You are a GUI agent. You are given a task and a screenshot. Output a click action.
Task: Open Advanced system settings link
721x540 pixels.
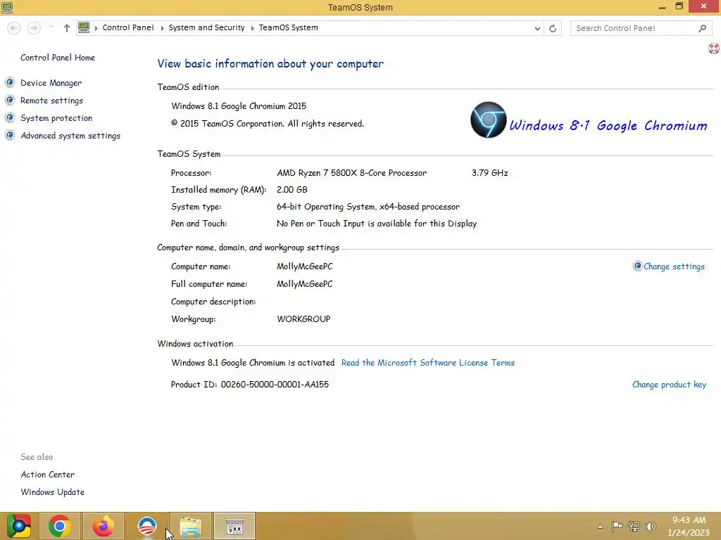pos(70,136)
